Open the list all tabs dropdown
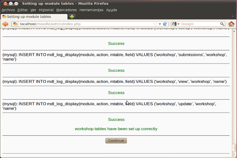The height and width of the screenshot is (158, 237). pos(233,17)
